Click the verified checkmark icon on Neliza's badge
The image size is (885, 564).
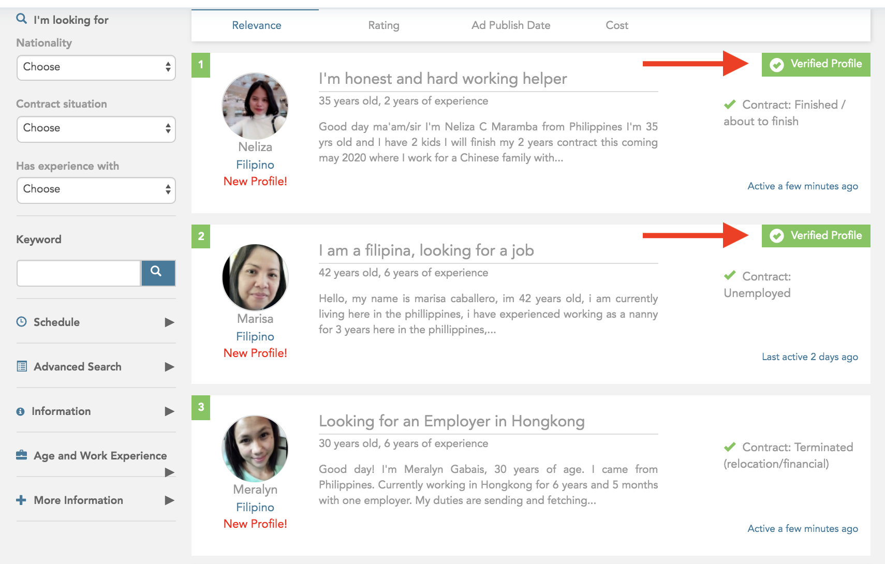click(776, 65)
